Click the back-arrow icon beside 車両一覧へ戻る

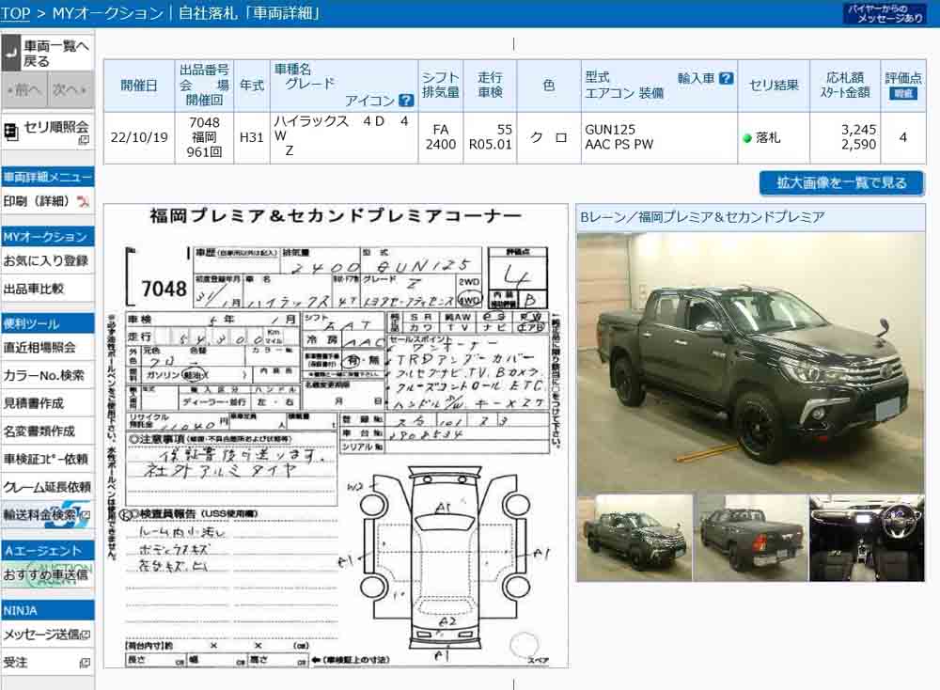[x=11, y=54]
